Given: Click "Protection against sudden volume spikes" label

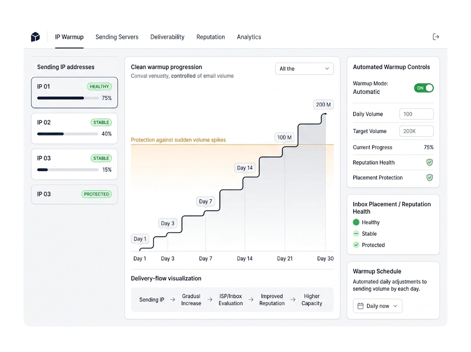Looking at the screenshot, I should point(178,140).
